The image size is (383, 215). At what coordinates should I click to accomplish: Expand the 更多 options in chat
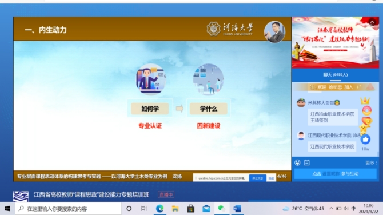(x=371, y=163)
